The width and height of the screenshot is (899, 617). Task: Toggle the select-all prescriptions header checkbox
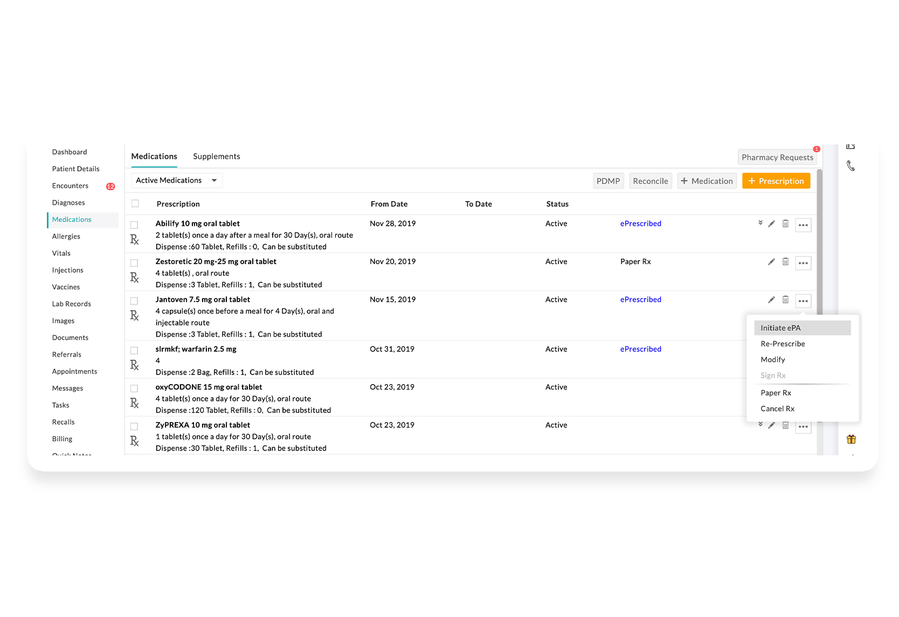tap(135, 204)
